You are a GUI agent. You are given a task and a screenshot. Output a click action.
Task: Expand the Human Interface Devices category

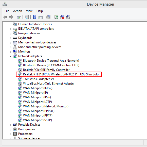(x=10, y=24)
